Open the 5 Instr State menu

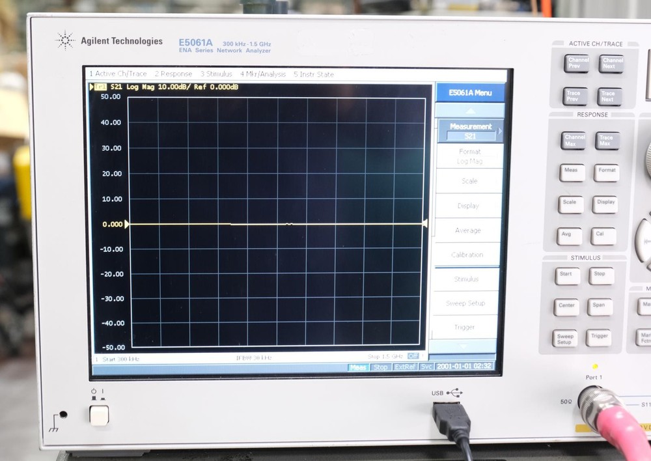(314, 74)
